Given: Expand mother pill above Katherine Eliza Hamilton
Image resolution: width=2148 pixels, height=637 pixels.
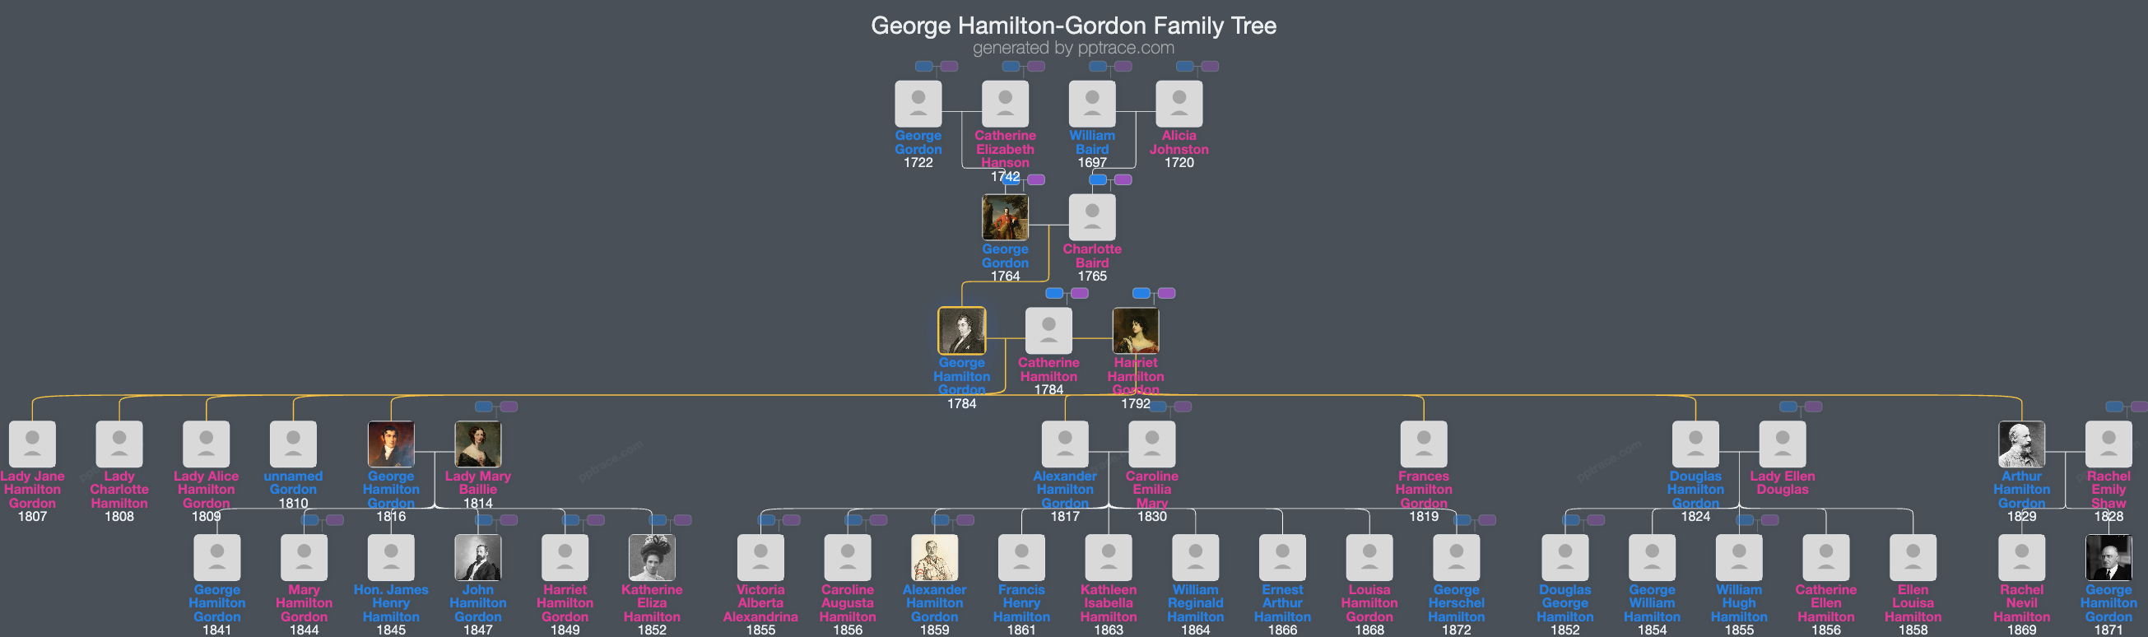Looking at the screenshot, I should click(x=683, y=519).
